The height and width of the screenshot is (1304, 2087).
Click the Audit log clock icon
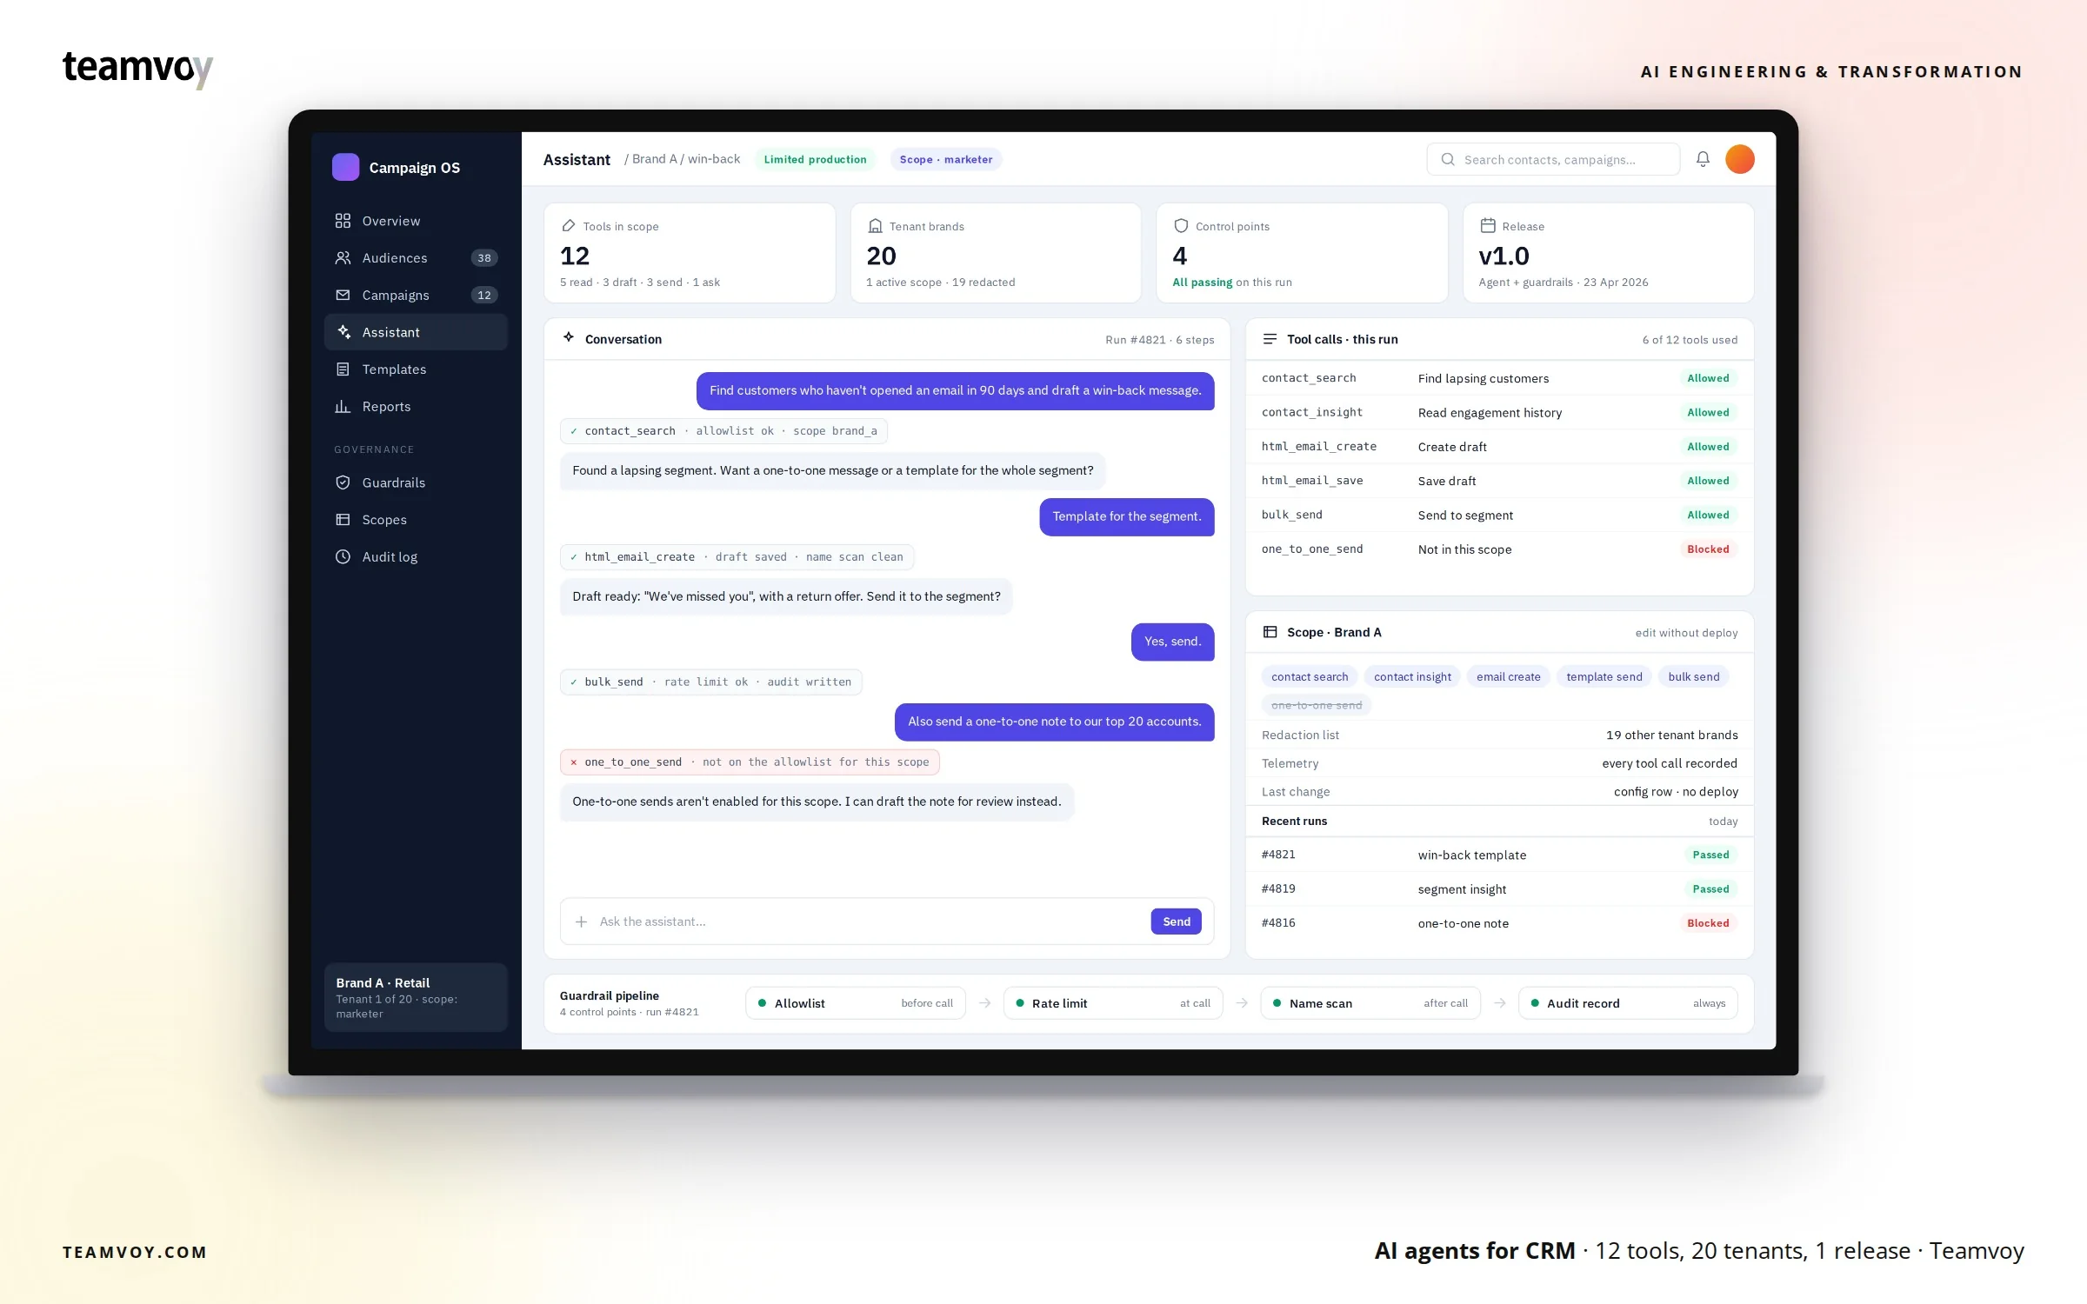pyautogui.click(x=343, y=556)
